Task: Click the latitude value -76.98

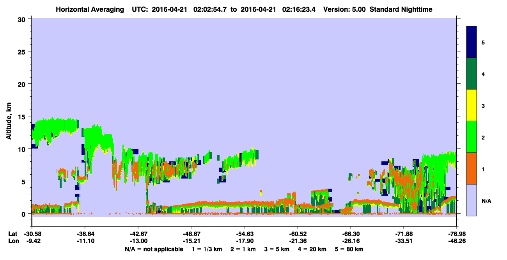Action: coord(456,234)
